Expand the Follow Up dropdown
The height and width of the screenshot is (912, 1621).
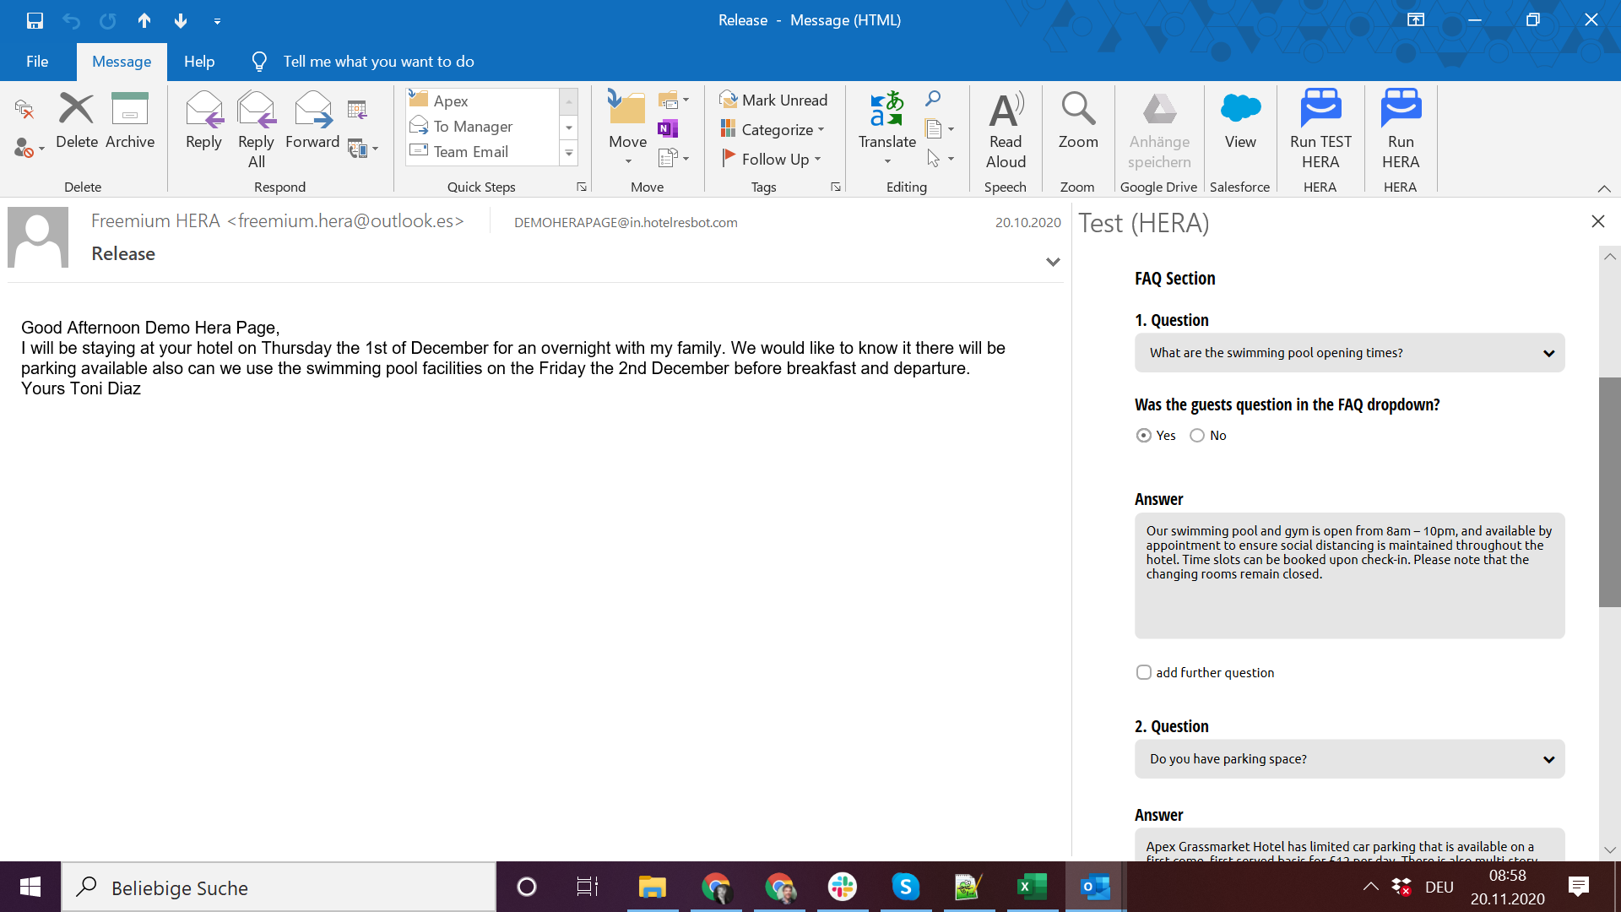click(x=817, y=160)
